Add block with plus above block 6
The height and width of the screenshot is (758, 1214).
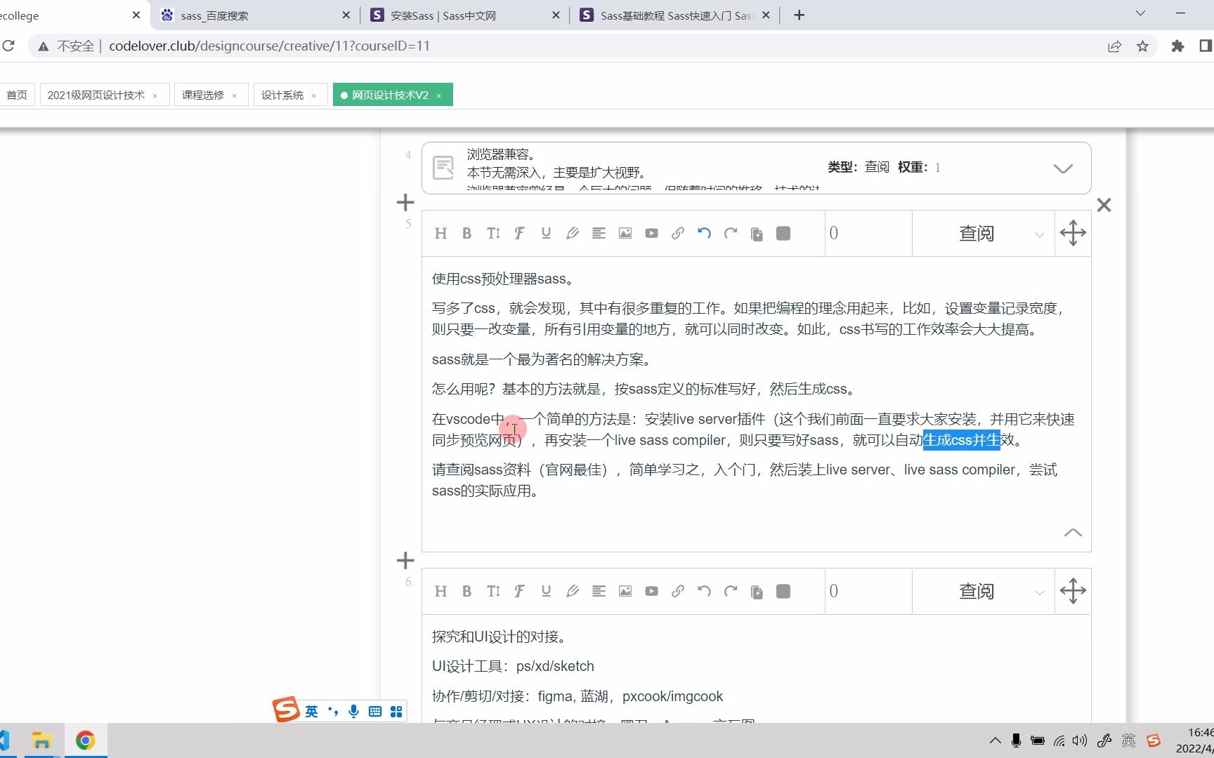(x=405, y=561)
